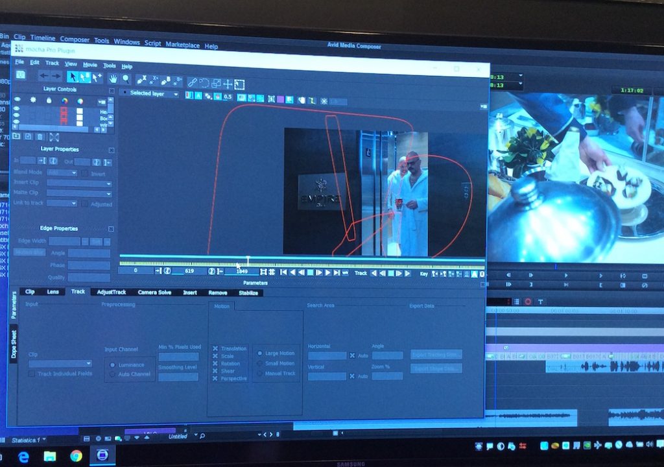Click the delete layer trash icon
The height and width of the screenshot is (467, 664).
(40, 137)
